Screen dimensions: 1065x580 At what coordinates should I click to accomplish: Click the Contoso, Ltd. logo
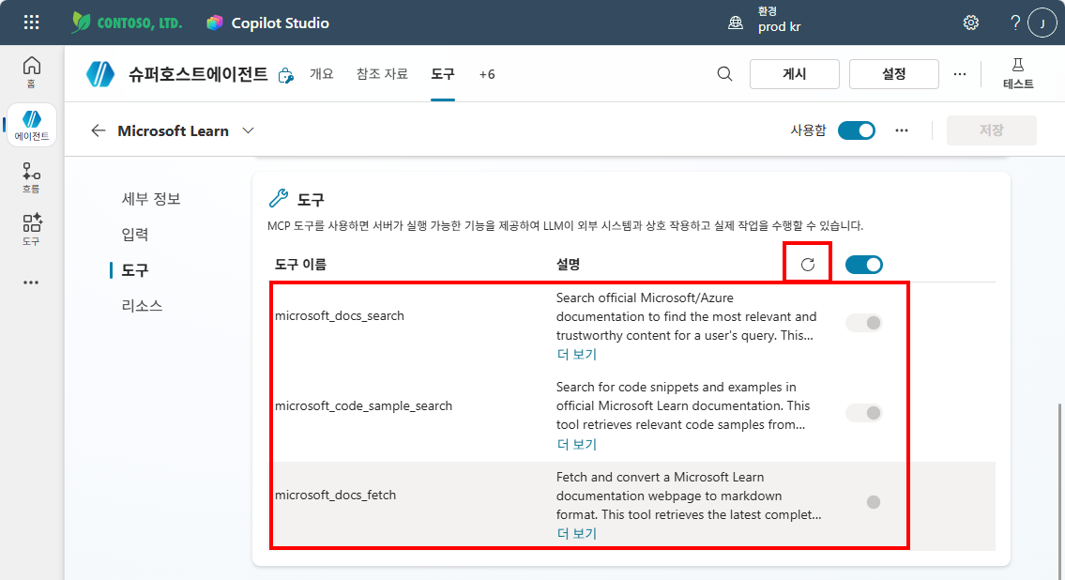(x=127, y=23)
